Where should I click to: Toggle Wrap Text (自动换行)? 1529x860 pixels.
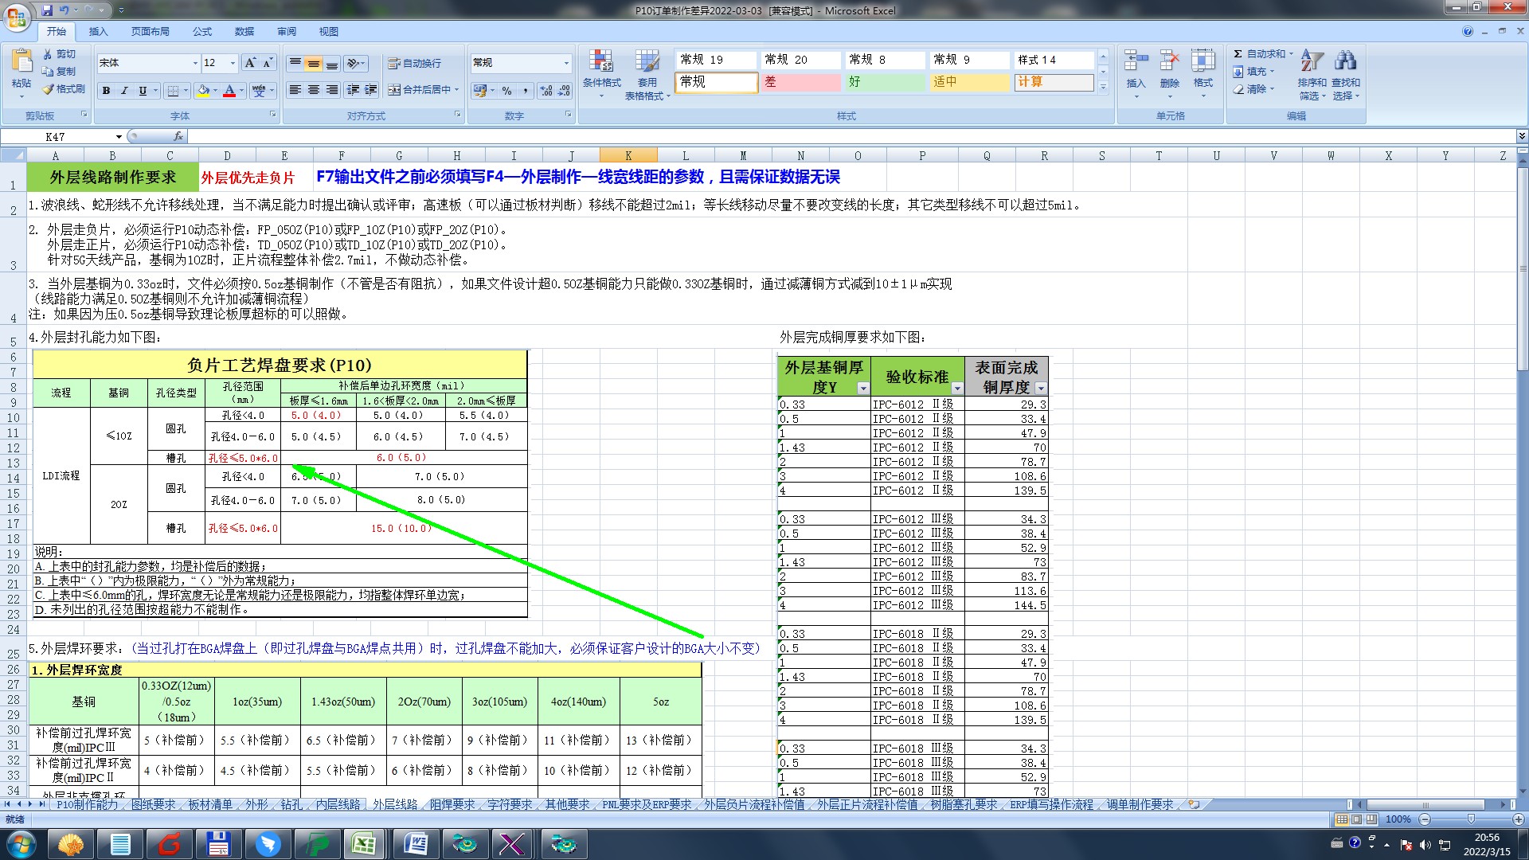(x=394, y=64)
